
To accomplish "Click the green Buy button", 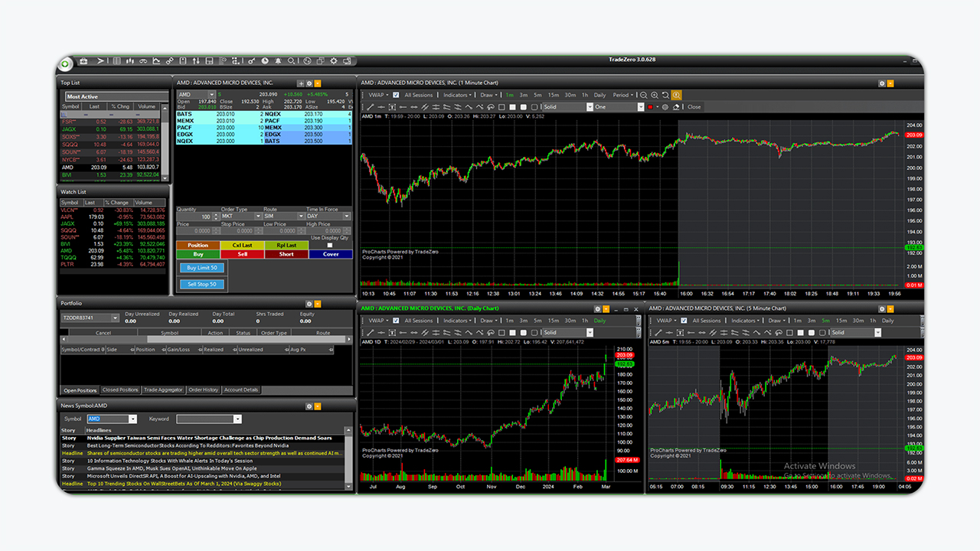I will point(198,254).
